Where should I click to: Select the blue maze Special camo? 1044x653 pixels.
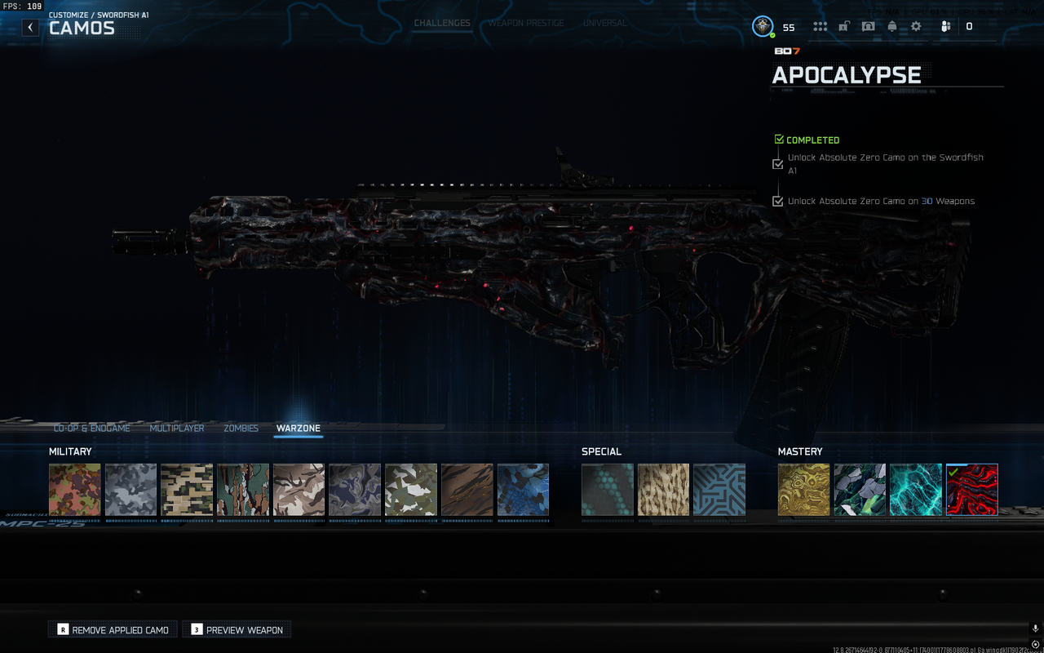719,490
